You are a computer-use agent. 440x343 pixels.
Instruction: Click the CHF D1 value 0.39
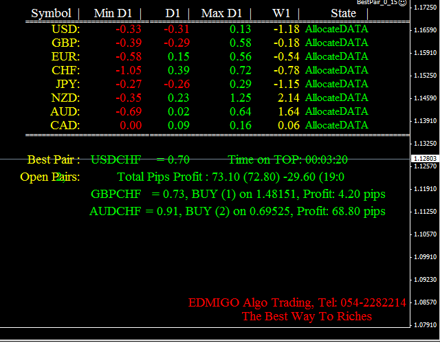pos(179,70)
